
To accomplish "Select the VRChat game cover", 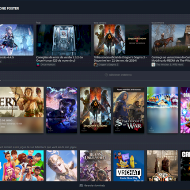I will 129,166.
